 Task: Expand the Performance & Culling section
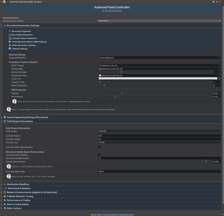pyautogui.click(x=2, y=200)
